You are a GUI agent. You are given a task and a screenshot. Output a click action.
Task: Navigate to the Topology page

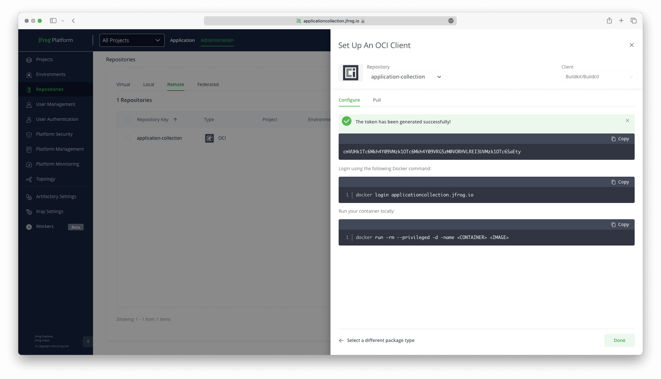[45, 179]
